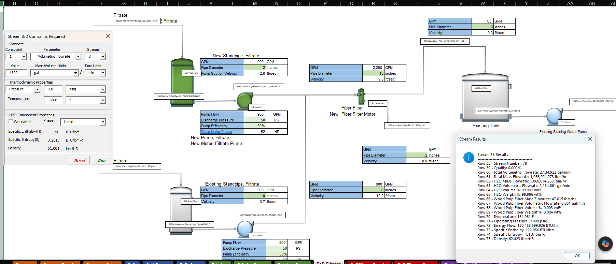Select the S365 Wood Pulp Fiber stream label
Viewport: 616px width, 264px height.
(x=258, y=87)
